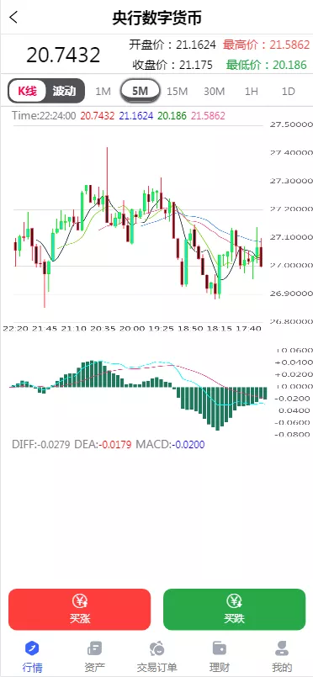
Task: Click the deepest MACD histogram bar
Action: 218,409
